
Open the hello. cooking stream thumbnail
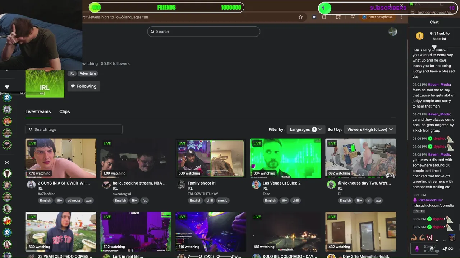click(136, 158)
